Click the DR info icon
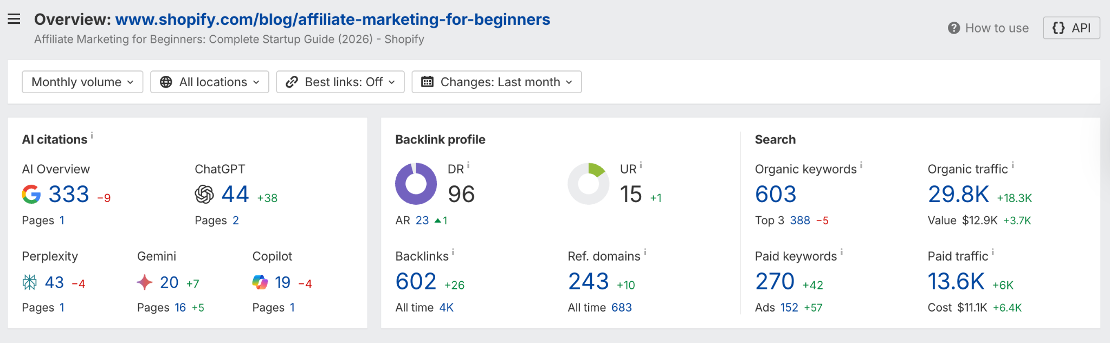 point(468,165)
